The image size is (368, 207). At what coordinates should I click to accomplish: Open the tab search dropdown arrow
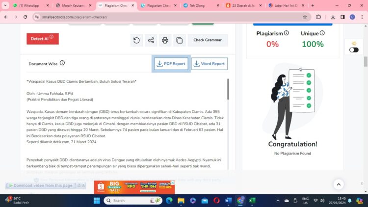coord(5,5)
